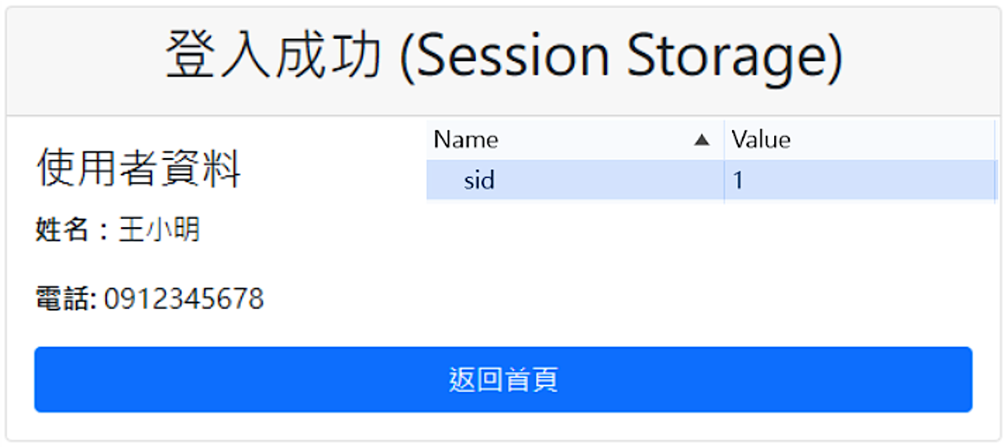Screen dimensions: 1008x448
Task: Click the 姓名 label
Action: pyautogui.click(x=62, y=230)
